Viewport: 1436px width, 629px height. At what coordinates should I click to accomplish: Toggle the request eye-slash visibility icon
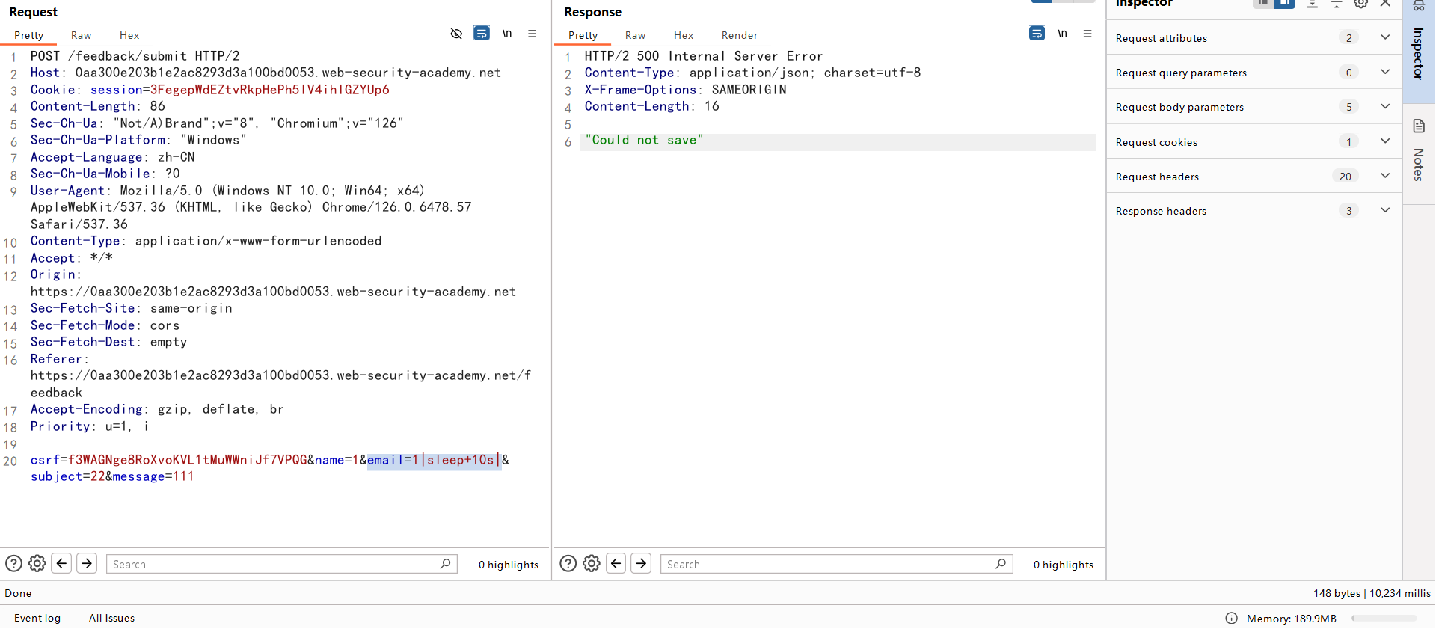[x=456, y=34]
